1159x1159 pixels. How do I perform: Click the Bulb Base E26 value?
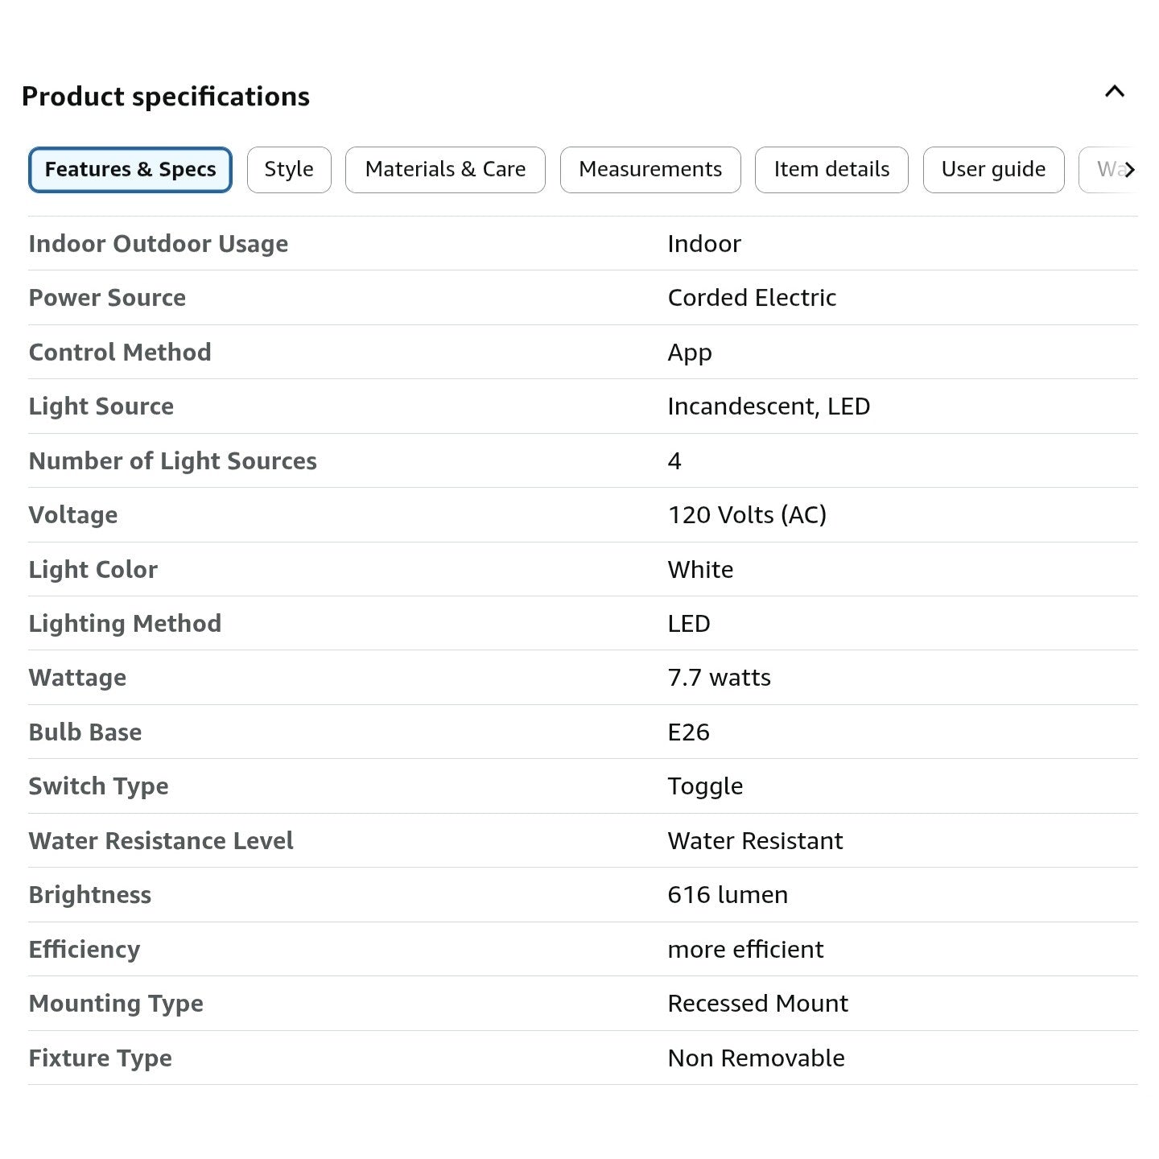click(x=689, y=732)
